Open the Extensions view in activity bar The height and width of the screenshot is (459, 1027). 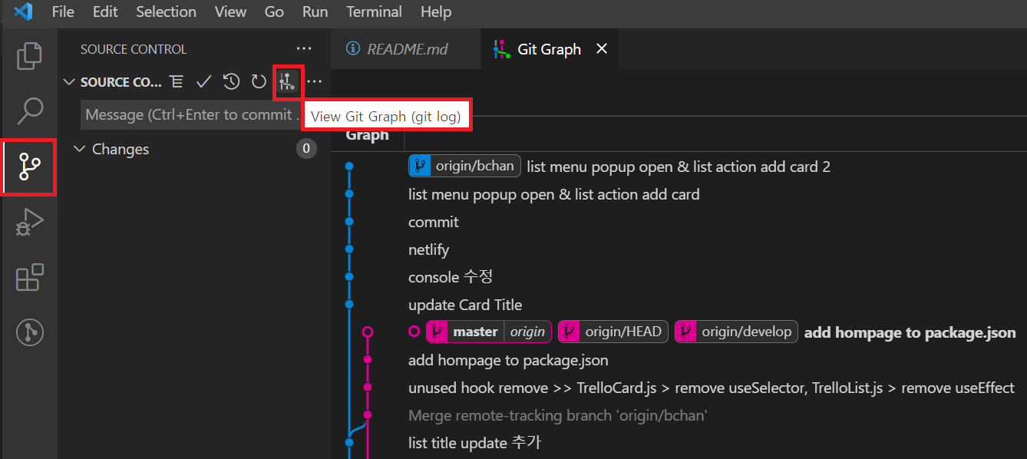pyautogui.click(x=29, y=277)
